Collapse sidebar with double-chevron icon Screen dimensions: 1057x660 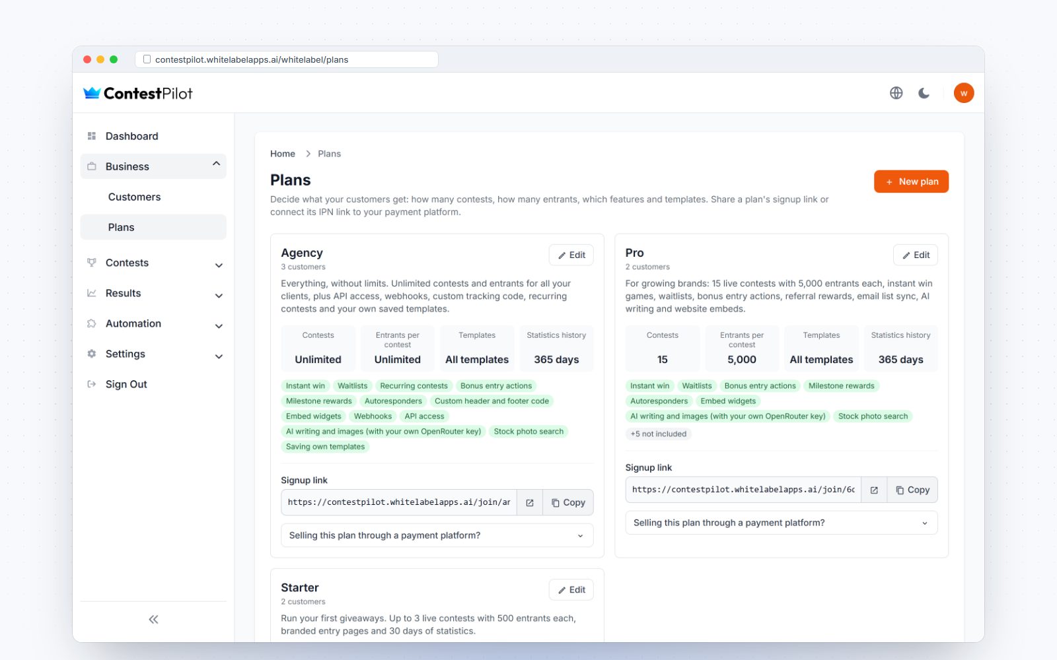tap(153, 619)
